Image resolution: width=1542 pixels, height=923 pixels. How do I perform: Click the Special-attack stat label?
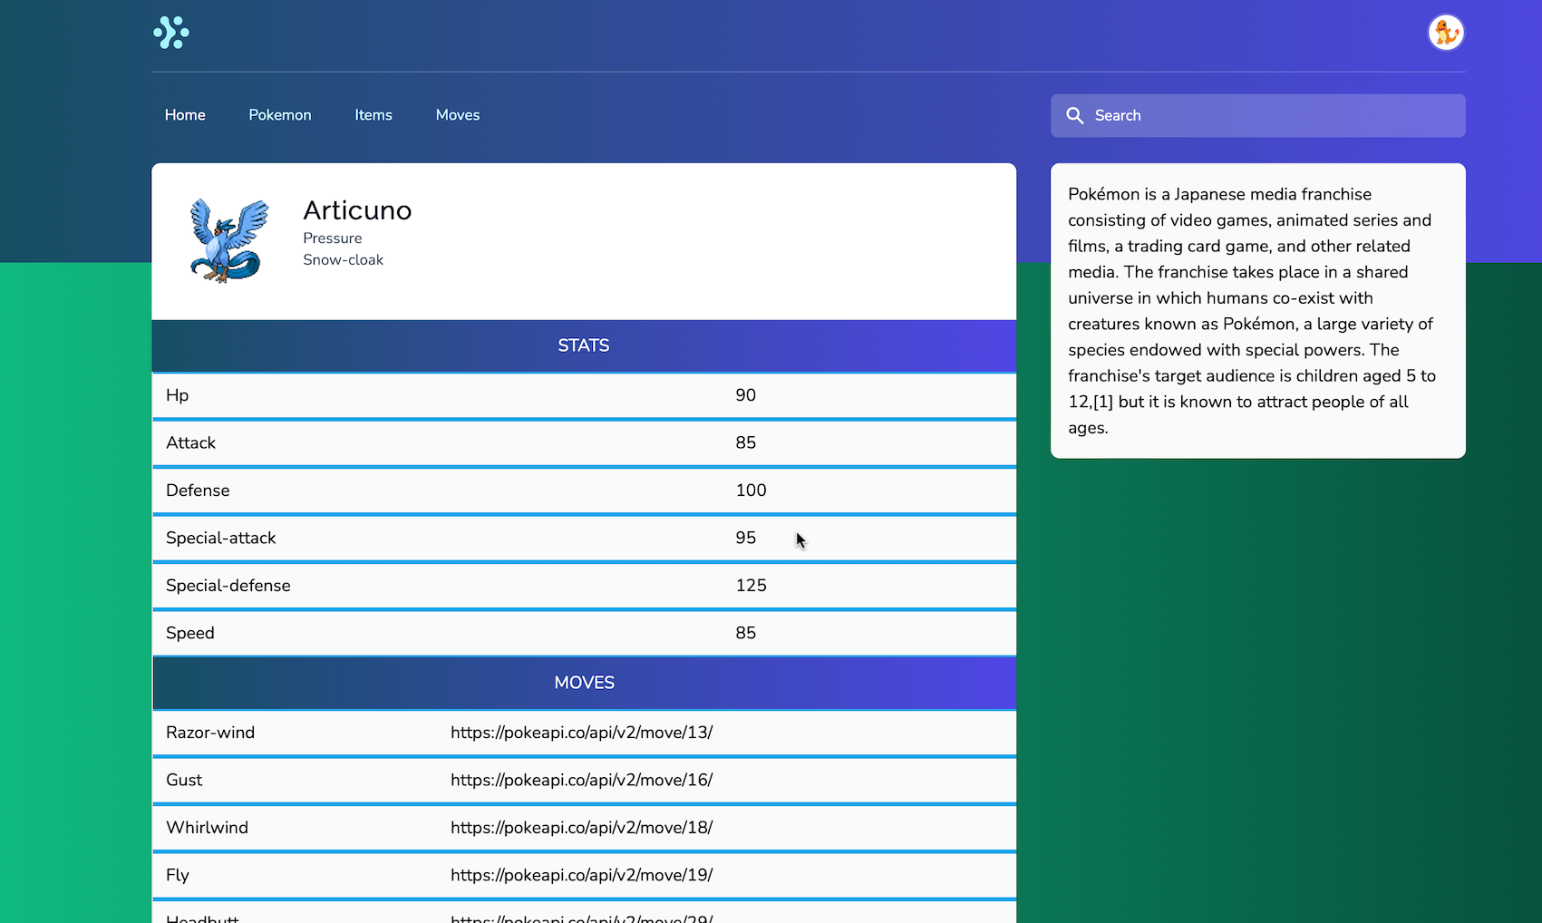coord(221,538)
